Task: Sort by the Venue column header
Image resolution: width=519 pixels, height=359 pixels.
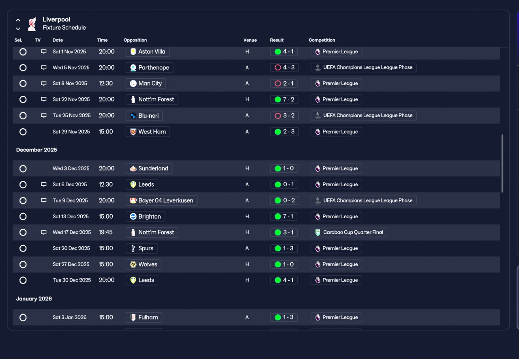Action: click(x=250, y=40)
